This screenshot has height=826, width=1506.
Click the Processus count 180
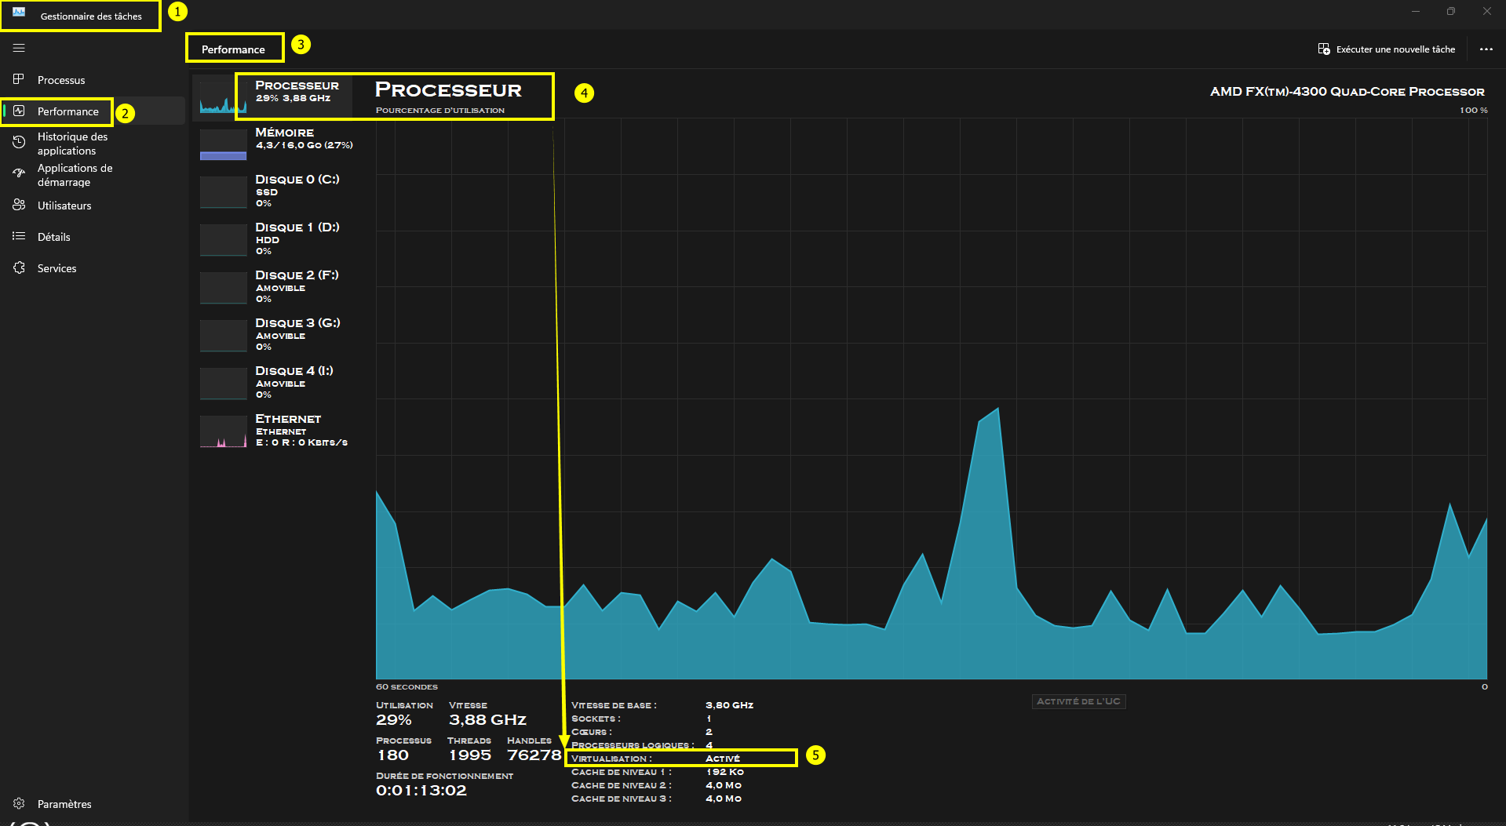[393, 755]
